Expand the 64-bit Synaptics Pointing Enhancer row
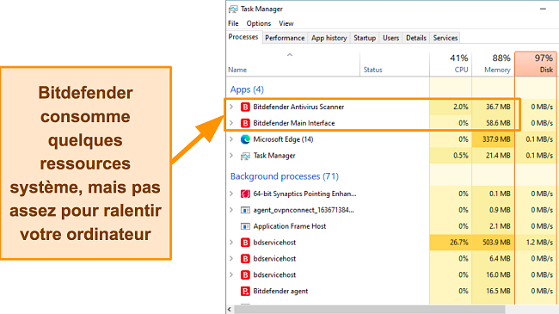The image size is (559, 314). (231, 194)
